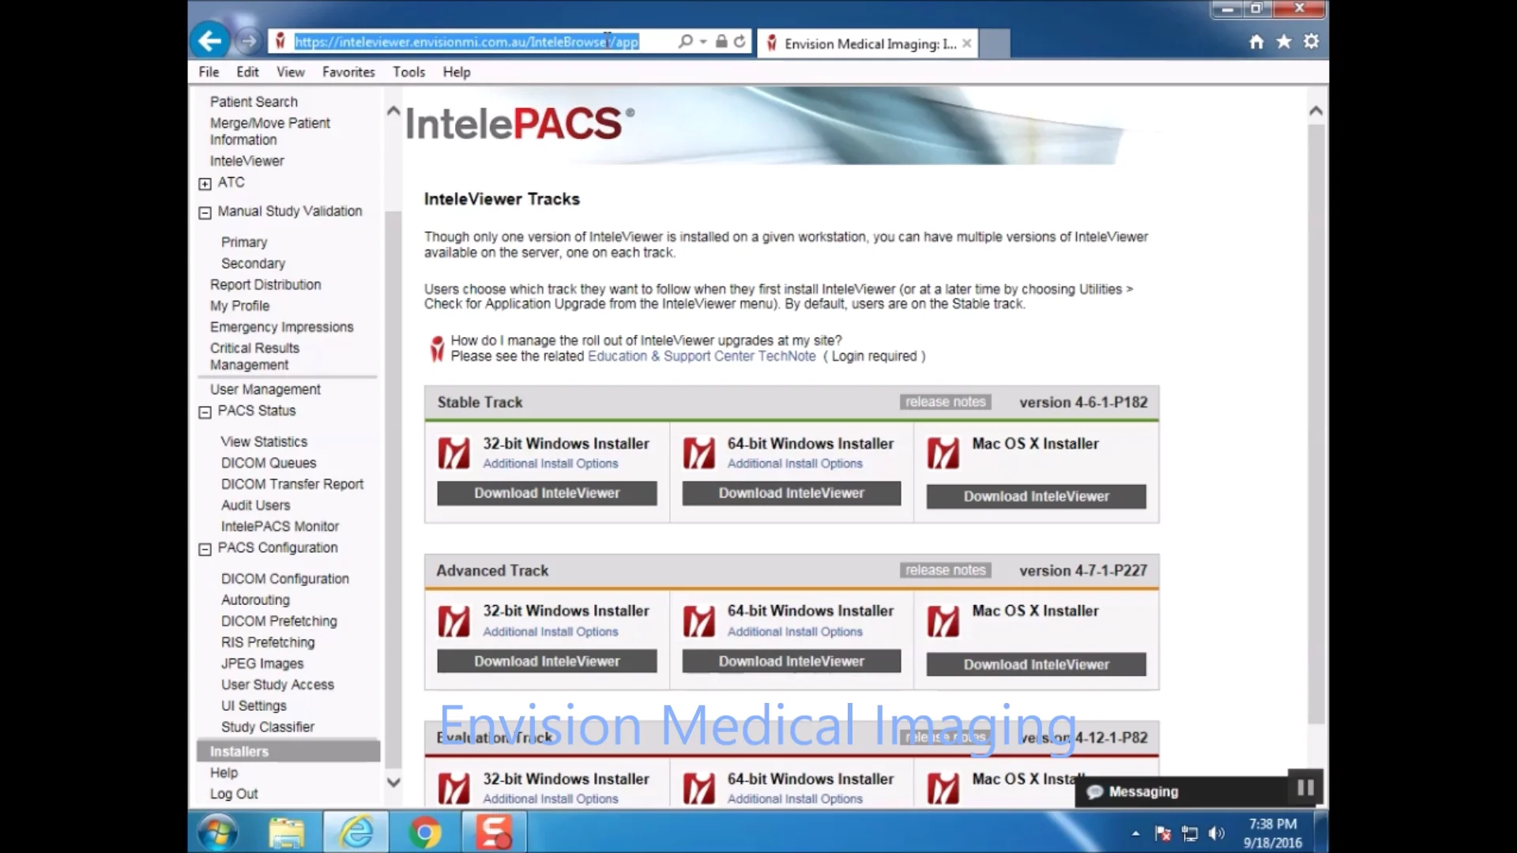This screenshot has height=853, width=1517.
Task: Collapse the Manual Study Validation node
Action: (203, 212)
